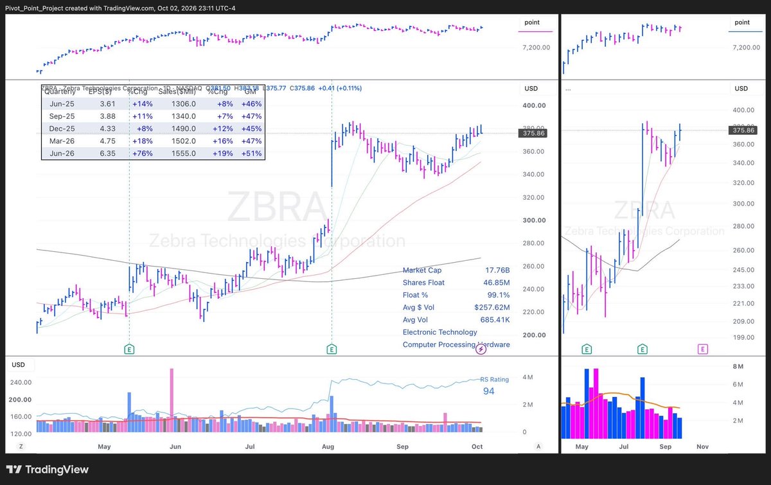Click the 'Shares Float' label
Image resolution: width=771 pixels, height=485 pixels.
coord(423,283)
